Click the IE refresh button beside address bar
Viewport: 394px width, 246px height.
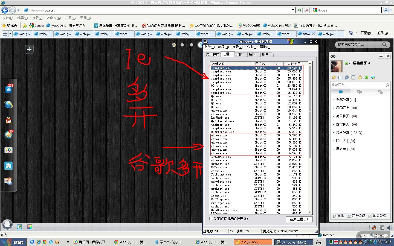click(x=300, y=10)
